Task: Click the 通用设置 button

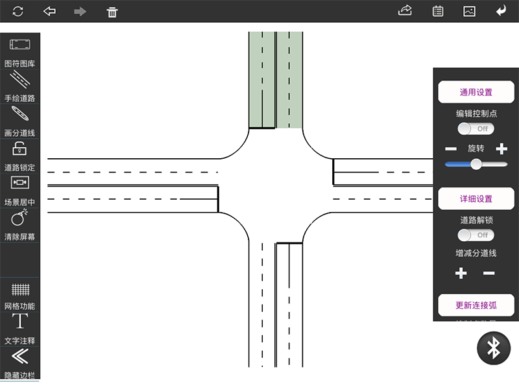Action: 476,92
